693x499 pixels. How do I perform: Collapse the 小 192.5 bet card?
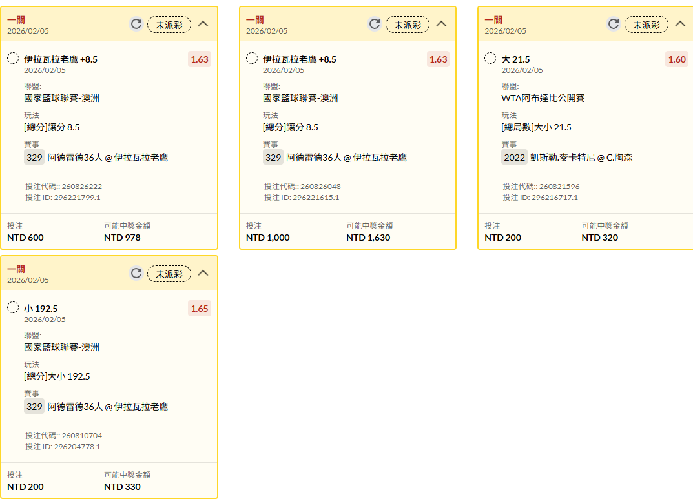(203, 274)
